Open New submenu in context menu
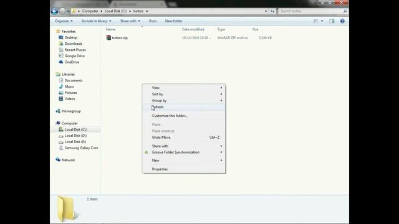This screenshot has height=224, width=399. (x=184, y=161)
